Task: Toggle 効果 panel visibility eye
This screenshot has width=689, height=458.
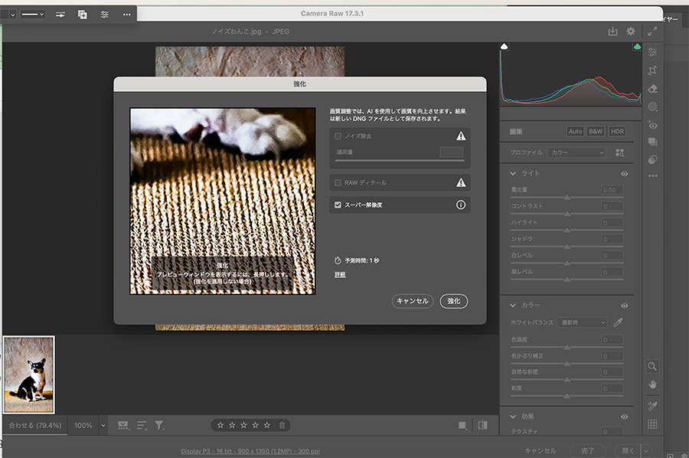Action: point(625,417)
